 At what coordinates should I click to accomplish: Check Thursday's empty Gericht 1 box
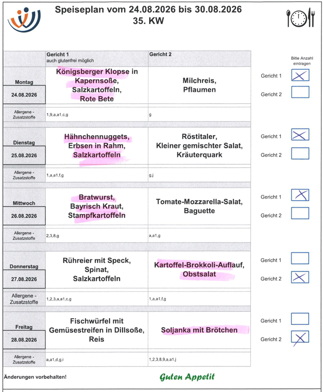coord(300,258)
